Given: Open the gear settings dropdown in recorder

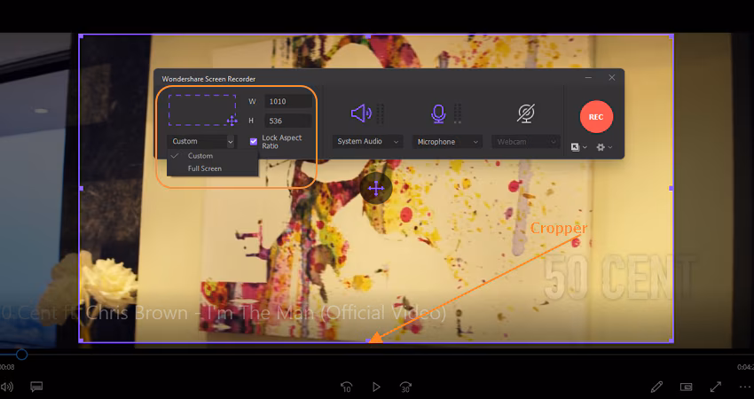Looking at the screenshot, I should (604, 147).
